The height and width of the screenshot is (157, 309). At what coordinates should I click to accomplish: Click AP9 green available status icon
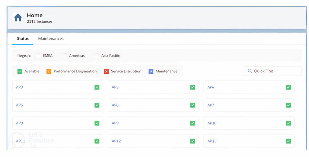[x=193, y=123]
